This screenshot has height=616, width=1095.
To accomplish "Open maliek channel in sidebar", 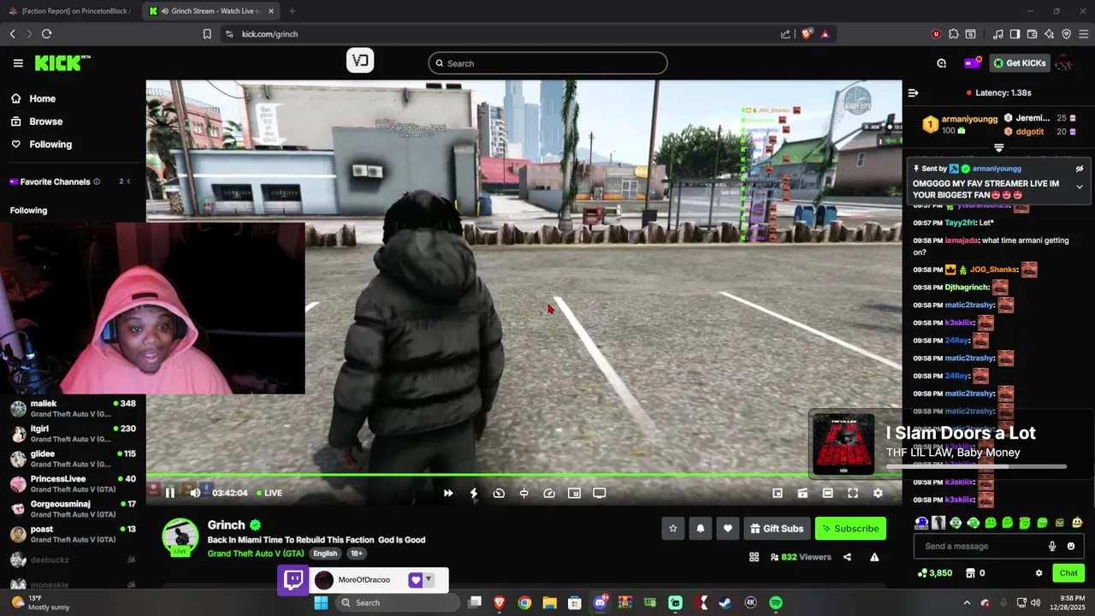I will pos(73,409).
